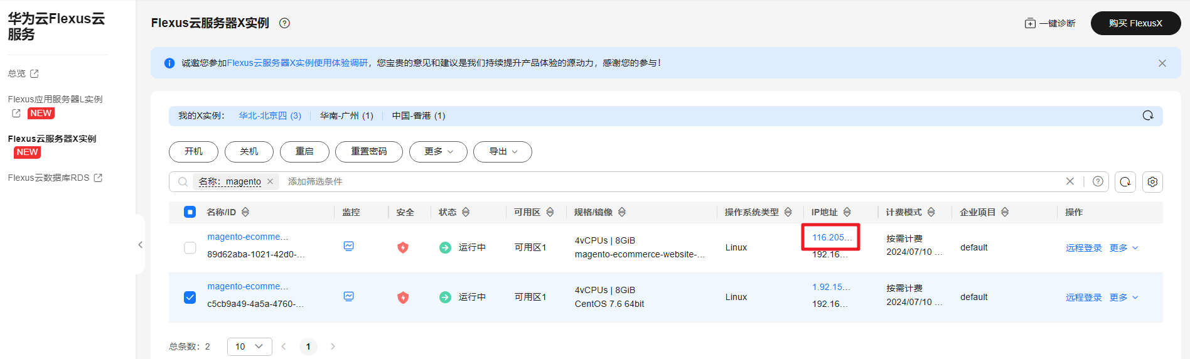Switch to 中国-香港 (1) region

pos(419,115)
